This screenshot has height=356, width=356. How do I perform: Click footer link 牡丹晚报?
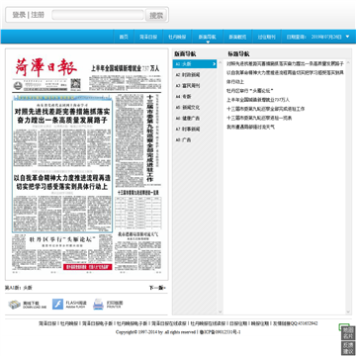pos(69,323)
